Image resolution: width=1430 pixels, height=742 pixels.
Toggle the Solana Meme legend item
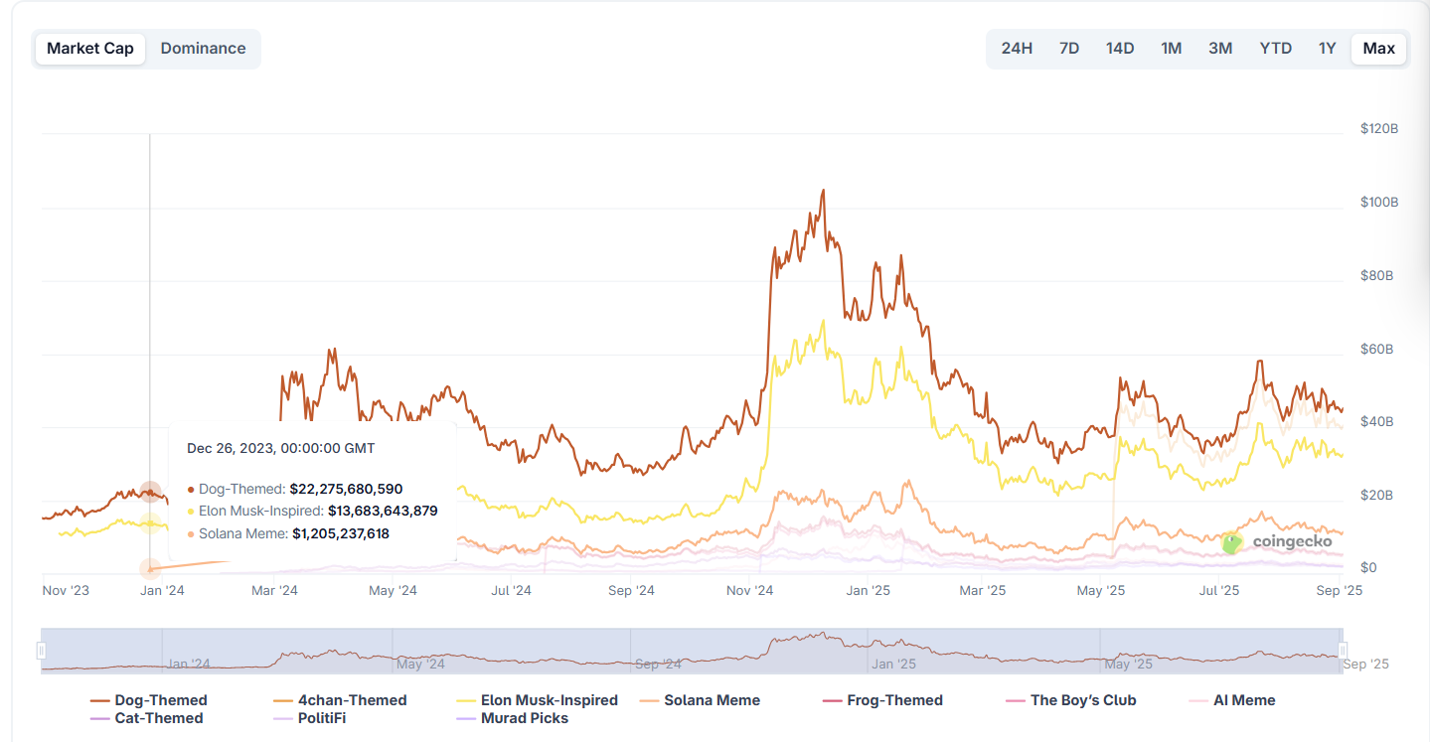[701, 700]
